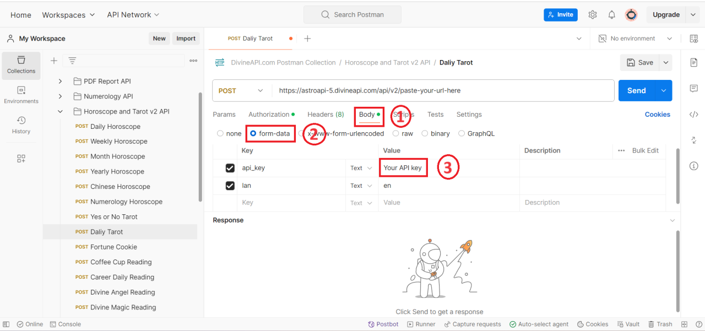Collapse the Horoscope and Tarot v2 API folder
Viewport: 705px width, 331px height.
point(61,111)
